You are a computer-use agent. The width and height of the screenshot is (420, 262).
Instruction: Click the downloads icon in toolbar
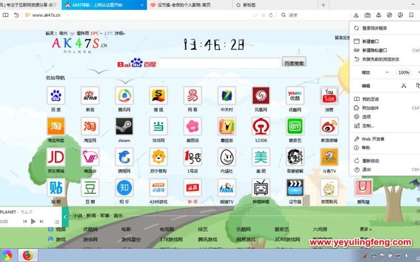coord(356,15)
